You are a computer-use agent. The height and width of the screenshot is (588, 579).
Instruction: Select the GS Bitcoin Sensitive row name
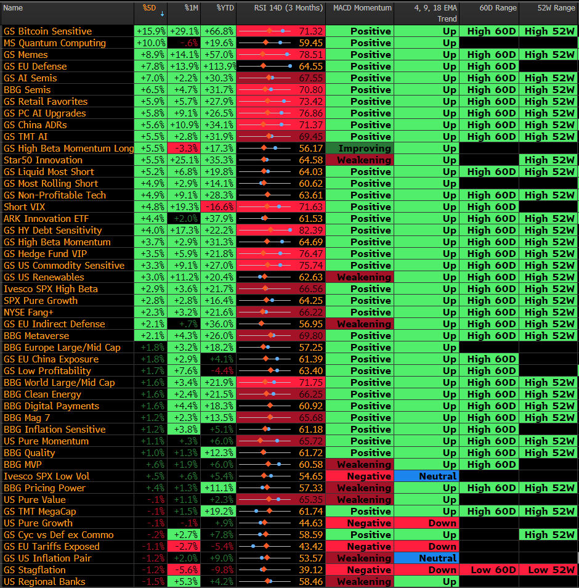(47, 31)
